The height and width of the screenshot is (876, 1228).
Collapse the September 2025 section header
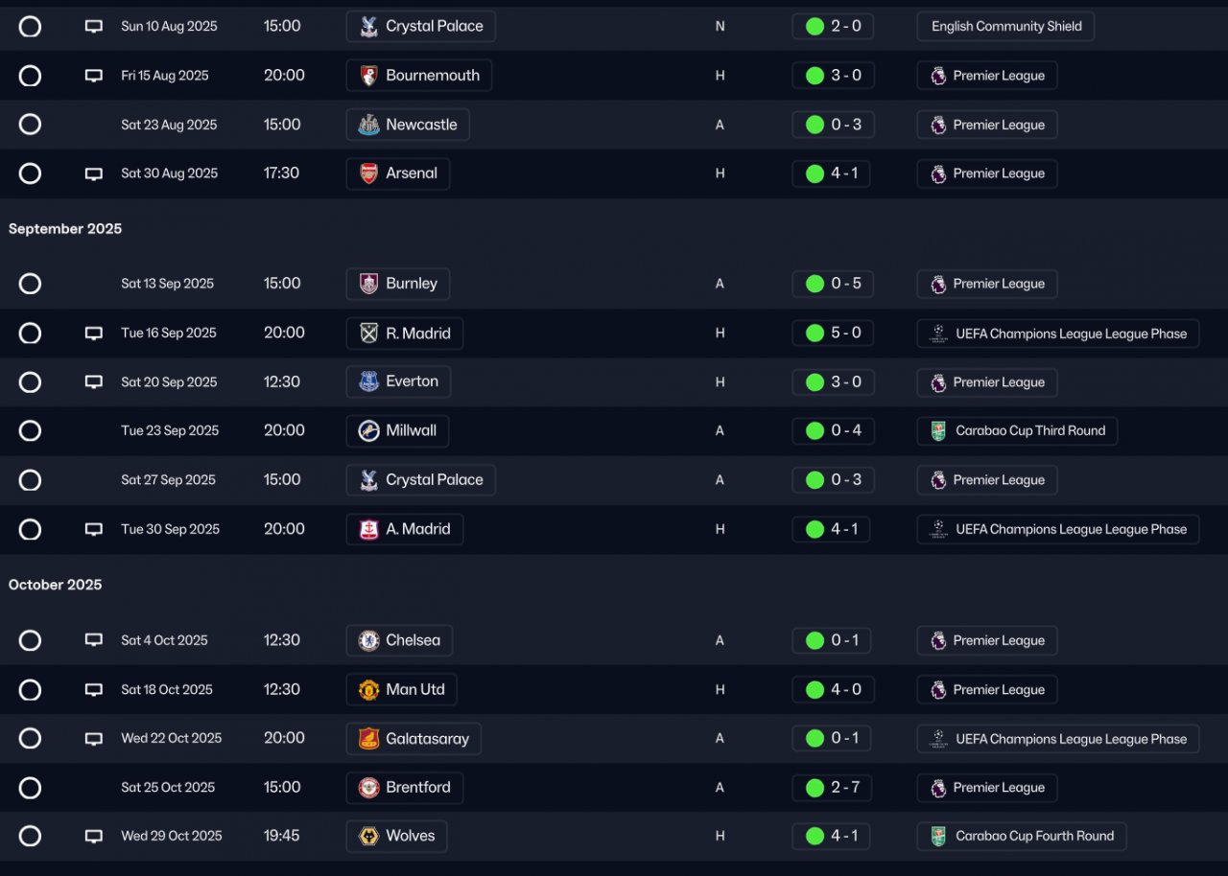pyautogui.click(x=65, y=229)
